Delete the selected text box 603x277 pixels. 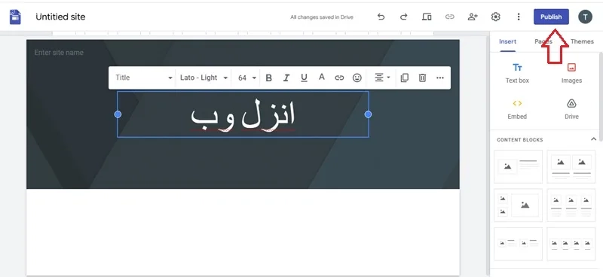[422, 78]
